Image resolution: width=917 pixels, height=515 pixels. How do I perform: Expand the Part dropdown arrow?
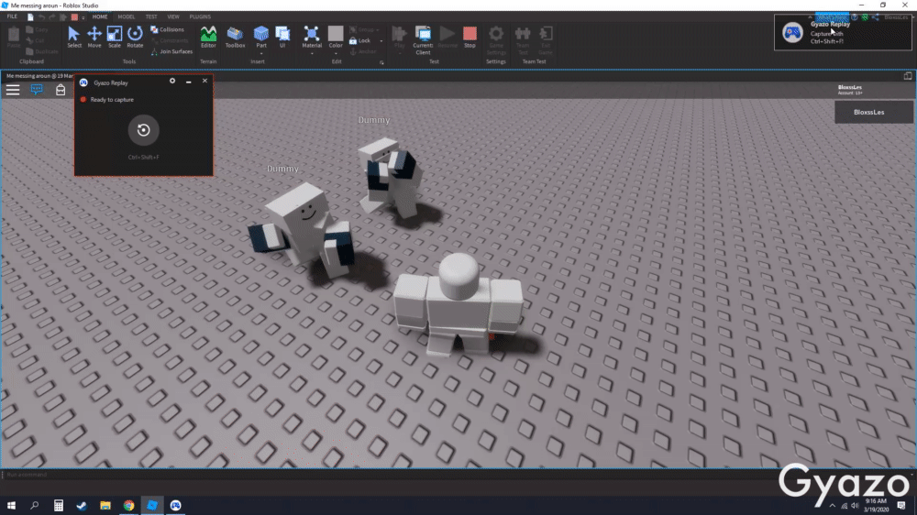260,53
